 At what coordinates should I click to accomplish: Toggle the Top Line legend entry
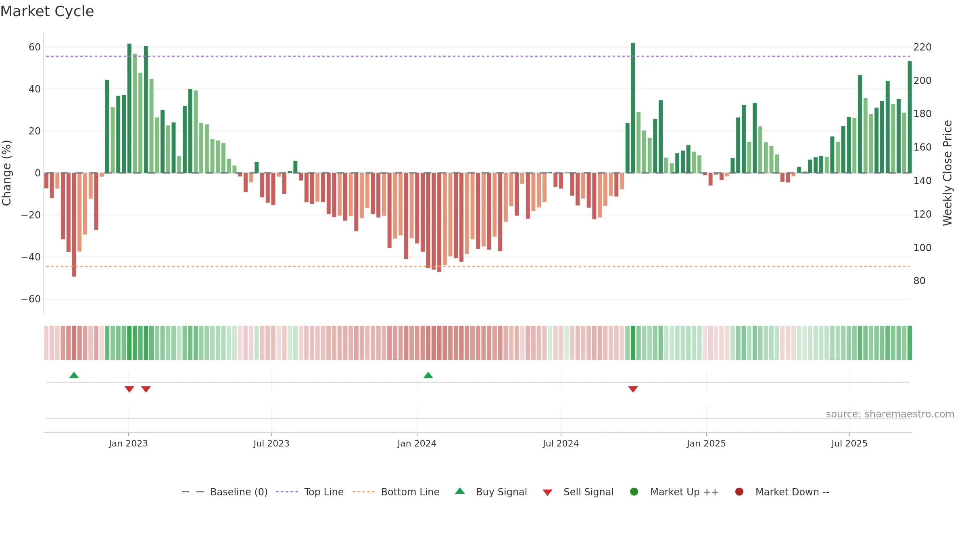[x=310, y=492]
